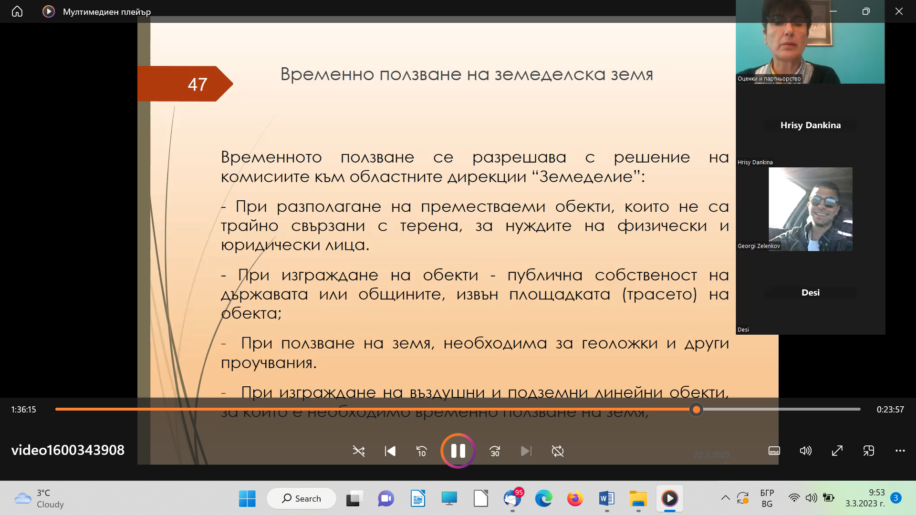916x515 pixels.
Task: Show hidden system tray icons
Action: pyautogui.click(x=725, y=498)
